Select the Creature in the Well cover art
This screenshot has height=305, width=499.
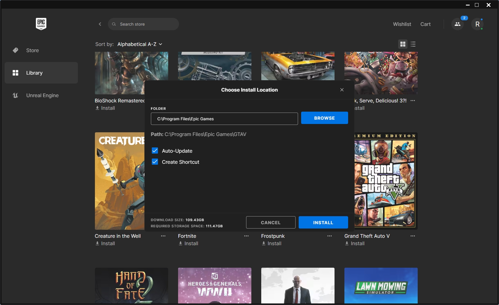point(120,181)
